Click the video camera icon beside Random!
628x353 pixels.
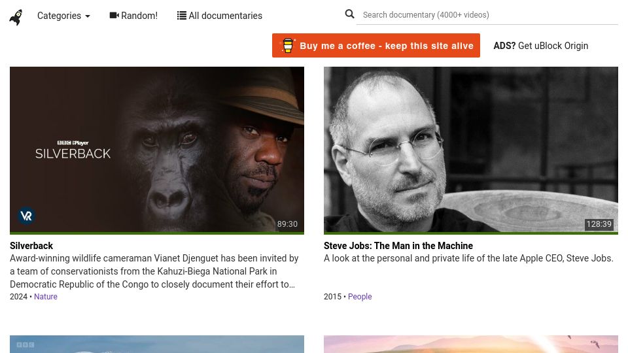pos(114,15)
